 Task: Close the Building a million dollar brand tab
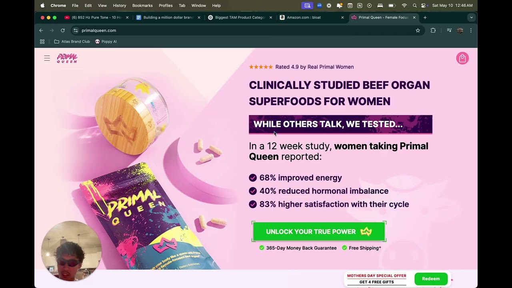(x=199, y=18)
